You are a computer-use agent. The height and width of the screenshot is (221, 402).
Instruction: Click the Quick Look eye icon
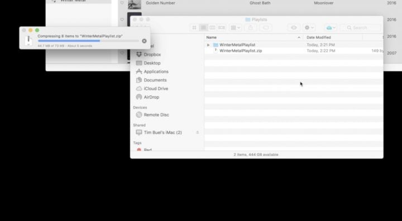click(294, 28)
